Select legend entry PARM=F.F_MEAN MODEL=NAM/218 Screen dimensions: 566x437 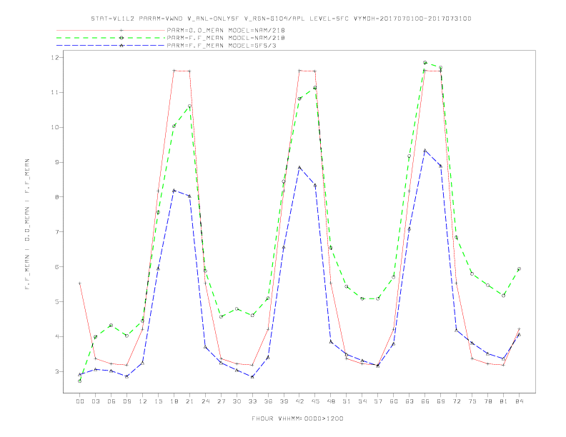click(x=226, y=38)
